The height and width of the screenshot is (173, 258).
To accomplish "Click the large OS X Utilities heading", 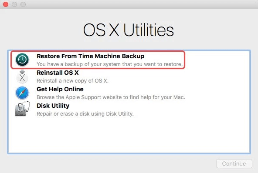I will (128, 30).
